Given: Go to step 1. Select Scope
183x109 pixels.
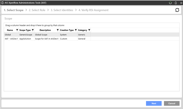Looking at the screenshot, I should pos(14,10).
